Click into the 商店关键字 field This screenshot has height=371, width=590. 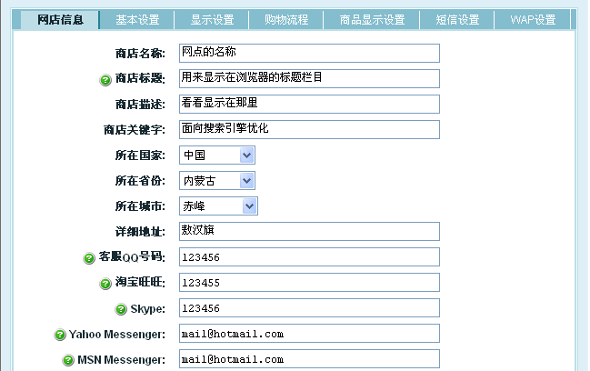point(308,129)
